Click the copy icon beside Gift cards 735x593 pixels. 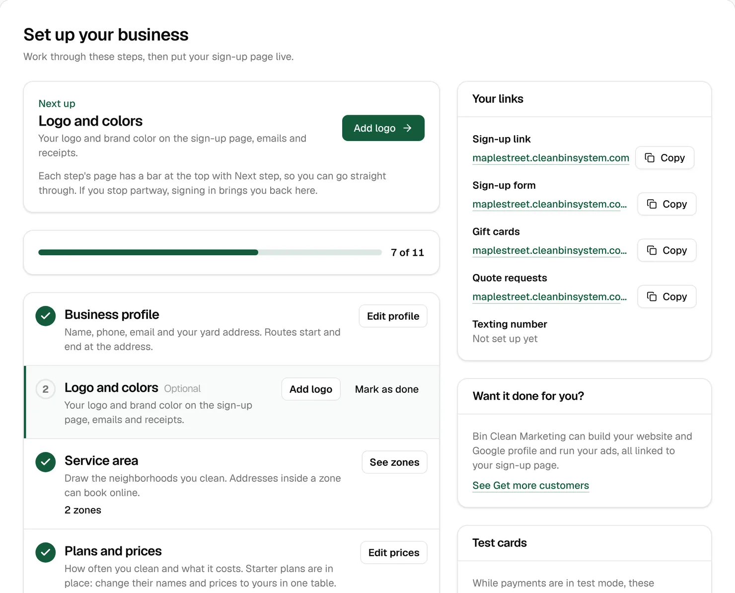click(652, 250)
